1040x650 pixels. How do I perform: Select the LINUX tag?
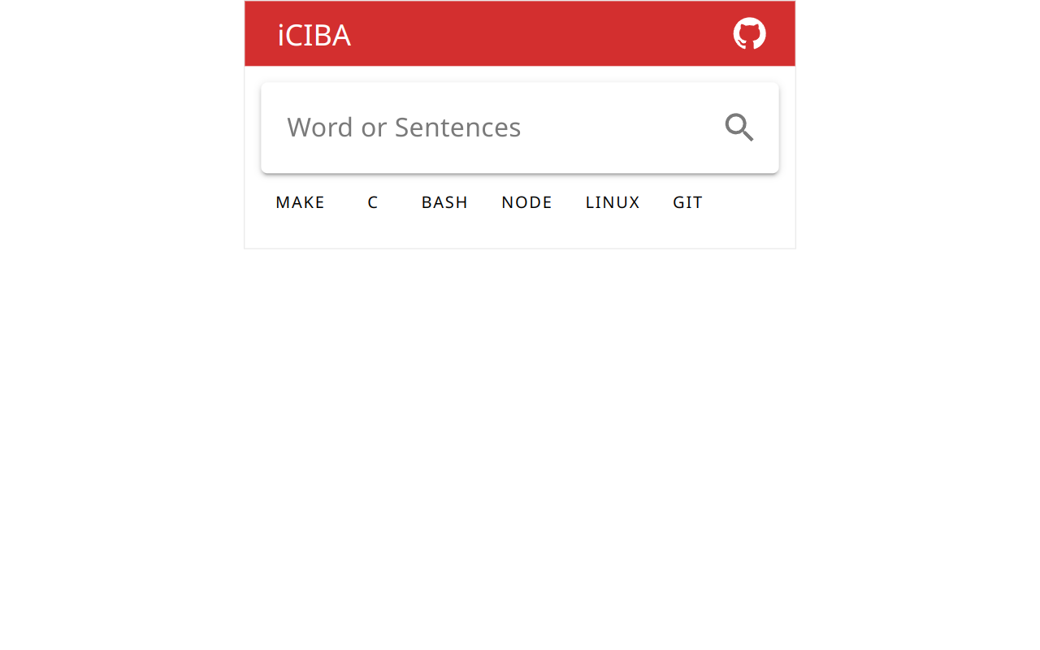[x=613, y=202]
